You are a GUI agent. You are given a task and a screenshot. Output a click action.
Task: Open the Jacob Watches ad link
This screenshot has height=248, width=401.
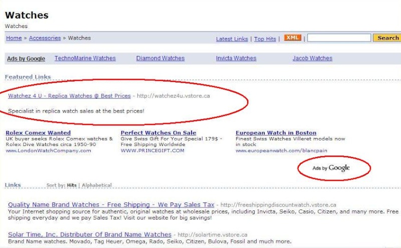click(312, 58)
